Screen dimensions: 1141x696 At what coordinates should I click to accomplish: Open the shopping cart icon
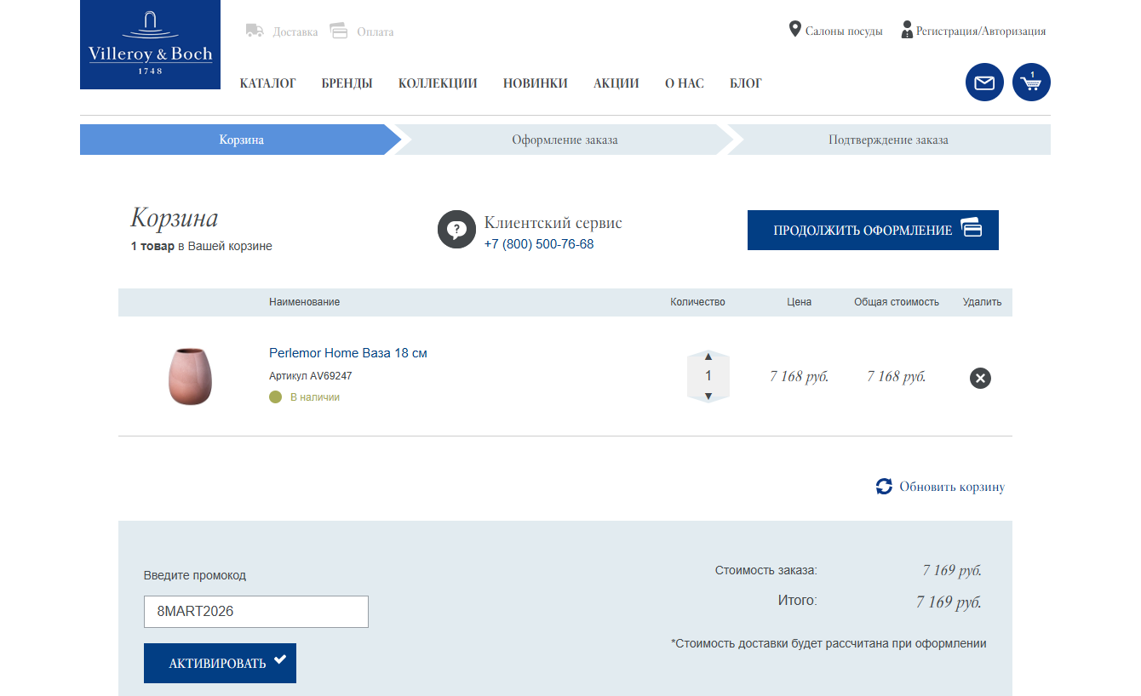coord(1031,83)
